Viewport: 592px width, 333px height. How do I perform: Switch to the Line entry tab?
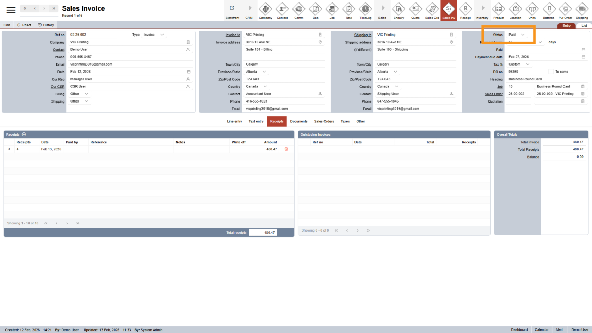[x=234, y=121]
